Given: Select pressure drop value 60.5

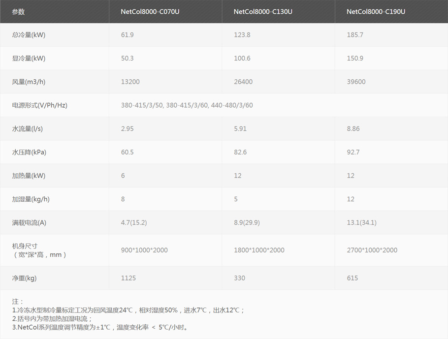Looking at the screenshot, I should click(127, 152).
